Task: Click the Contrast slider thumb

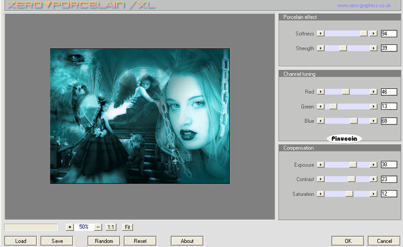Action: click(352, 179)
